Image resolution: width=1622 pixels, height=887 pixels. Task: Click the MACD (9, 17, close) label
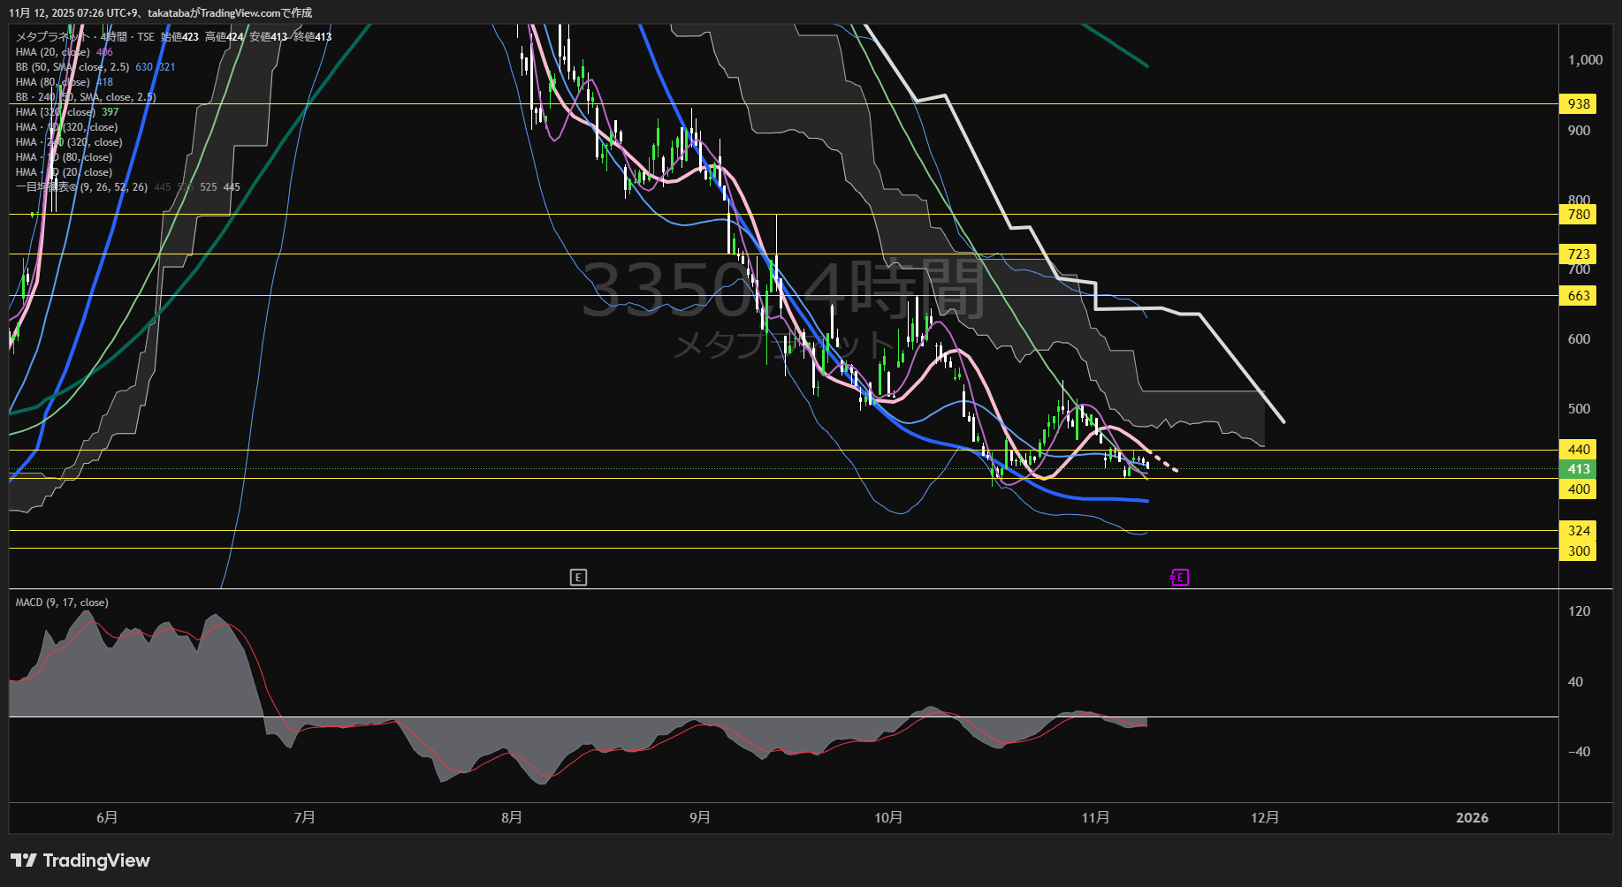(x=62, y=603)
